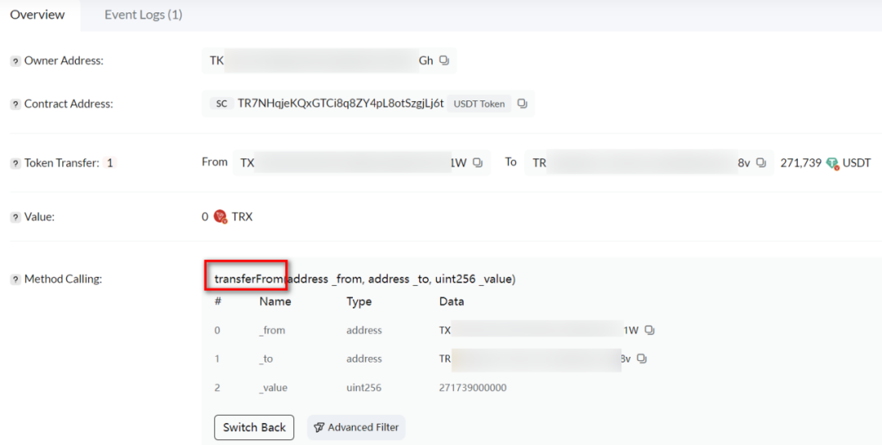The height and width of the screenshot is (445, 882).
Task: Click the USDT token logo icon
Action: point(832,163)
